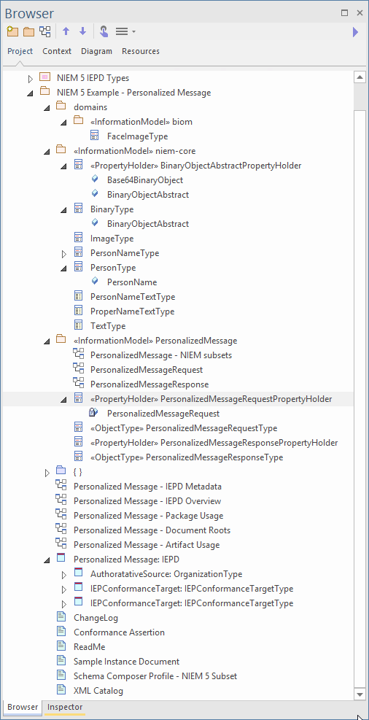Expand the { } package node

(47, 473)
